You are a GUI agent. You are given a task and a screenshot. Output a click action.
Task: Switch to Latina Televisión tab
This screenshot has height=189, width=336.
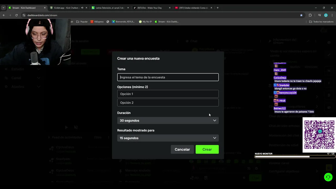(x=110, y=8)
